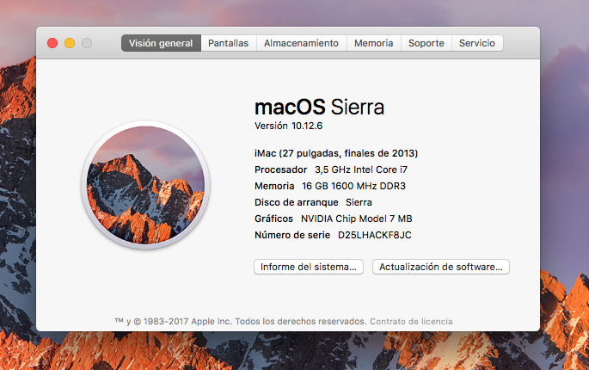This screenshot has width=589, height=370.
Task: Click the NVIDIA Chip Model graphics text
Action: point(357,219)
